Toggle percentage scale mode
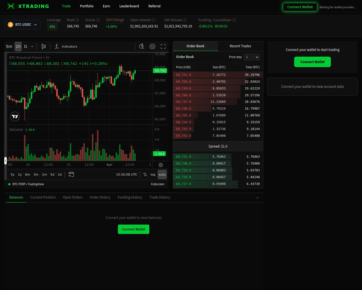Screen dimensions: 362x290 pyautogui.click(x=145, y=174)
